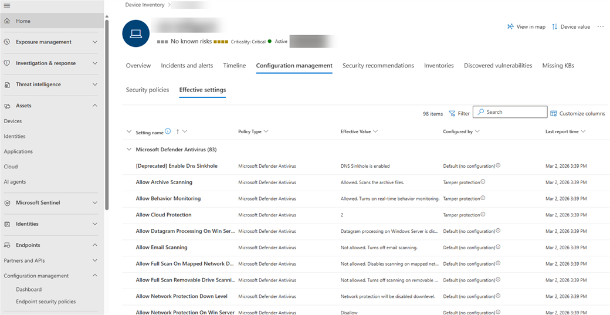The height and width of the screenshot is (315, 610).
Task: Switch to the Security recommendations tab
Action: pos(378,66)
